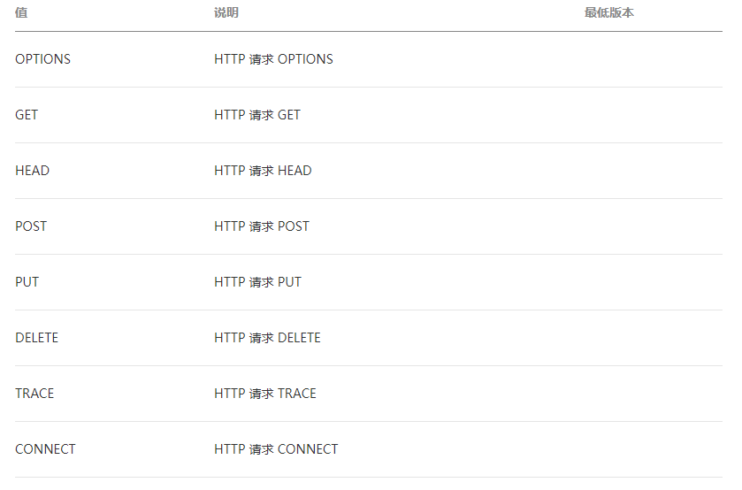Select the DELETE value cell
Image resolution: width=742 pixels, height=490 pixels.
point(36,338)
